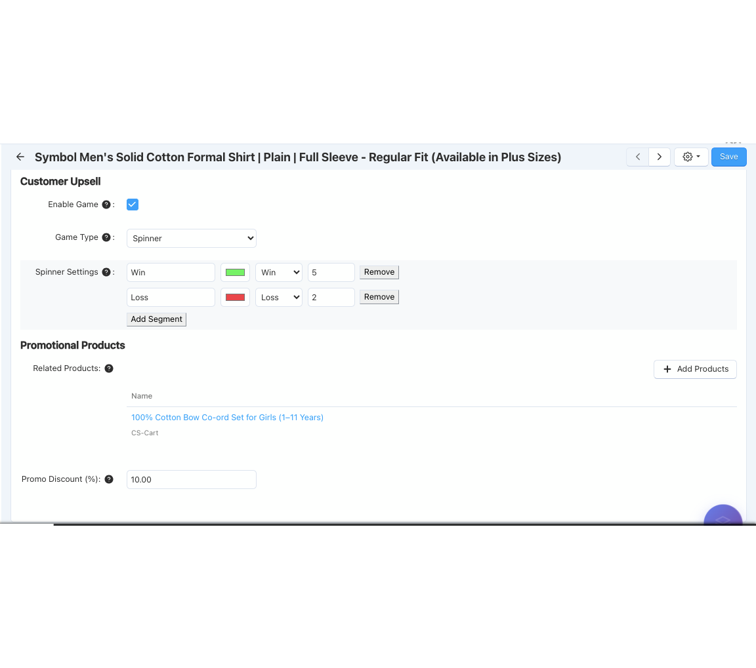This screenshot has height=668, width=756.
Task: Click the Spinner Settings help icon
Action: (x=106, y=272)
